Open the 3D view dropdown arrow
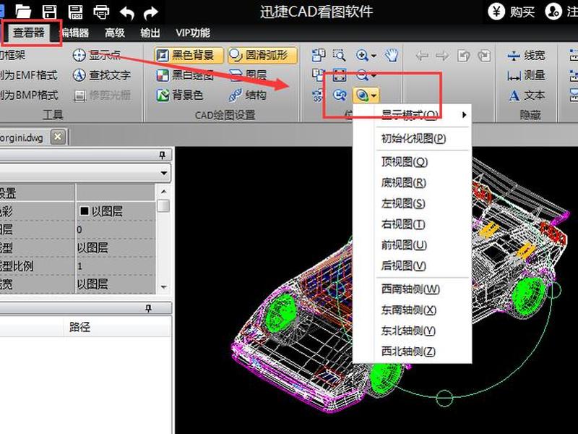Screen dimensions: 578x434 click(x=374, y=95)
